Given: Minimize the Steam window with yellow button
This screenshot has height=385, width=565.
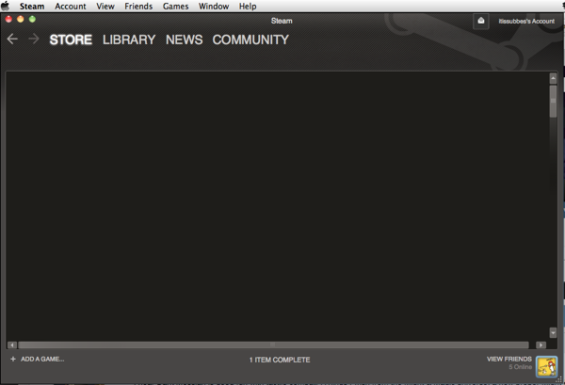Looking at the screenshot, I should point(21,19).
